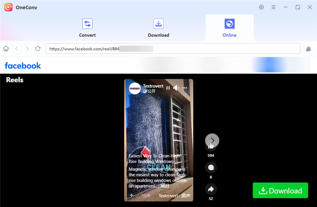This screenshot has height=207, width=317.
Task: Share the reel with arrow icon
Action: point(211,189)
